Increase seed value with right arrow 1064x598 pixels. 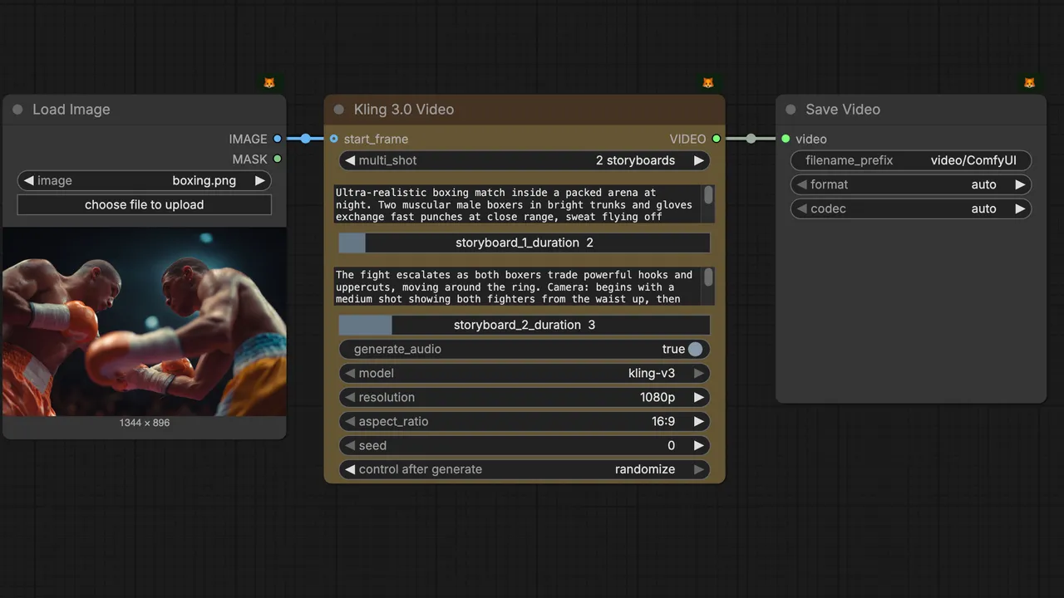[698, 445]
